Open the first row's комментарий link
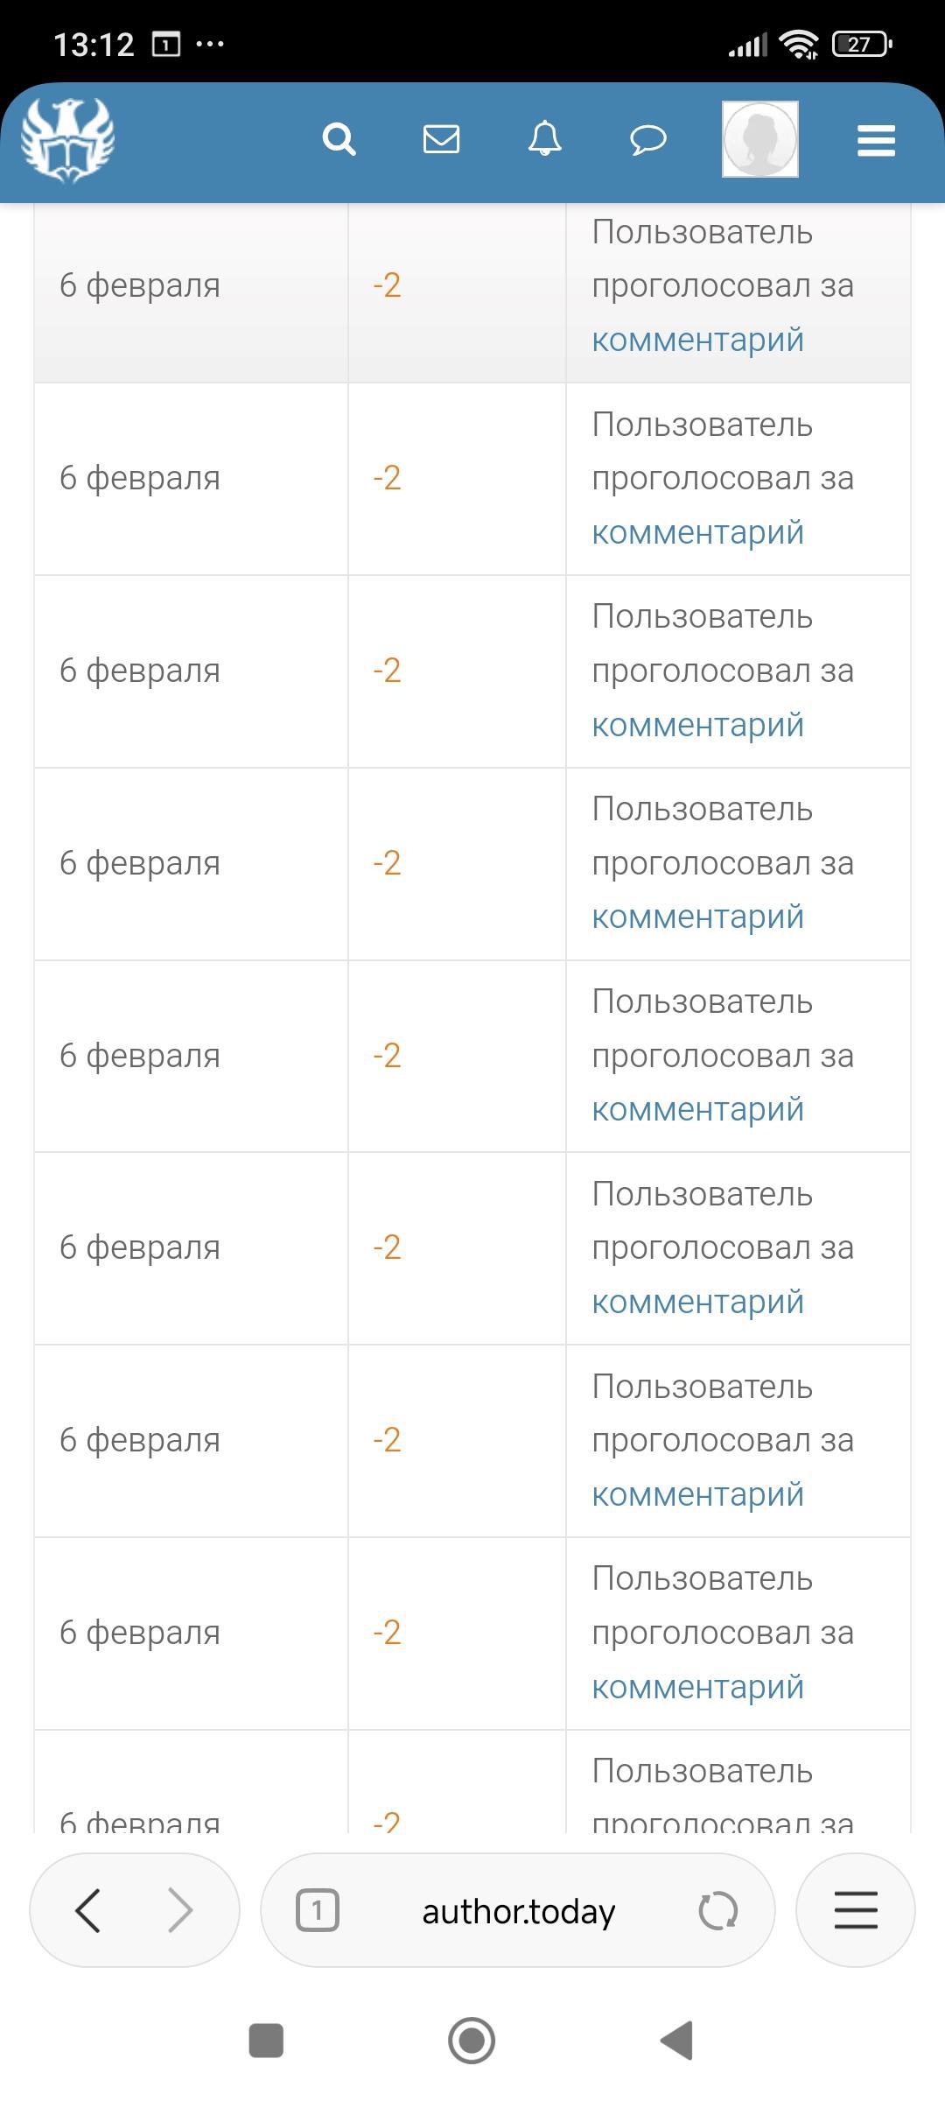 697,340
